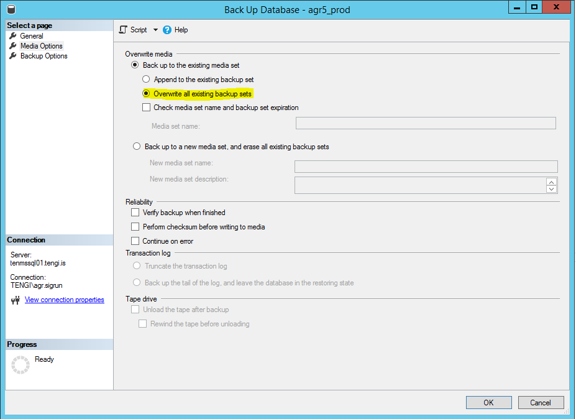576x419 pixels.
Task: Click the OK button
Action: tap(489, 402)
